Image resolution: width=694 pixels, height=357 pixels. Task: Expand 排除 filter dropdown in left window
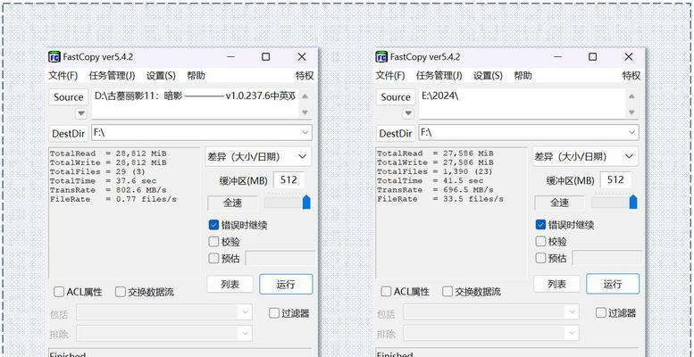(246, 333)
